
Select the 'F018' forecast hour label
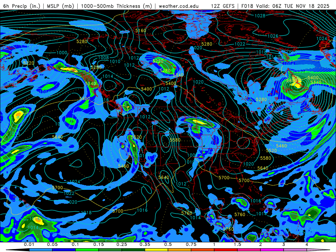point(247,6)
